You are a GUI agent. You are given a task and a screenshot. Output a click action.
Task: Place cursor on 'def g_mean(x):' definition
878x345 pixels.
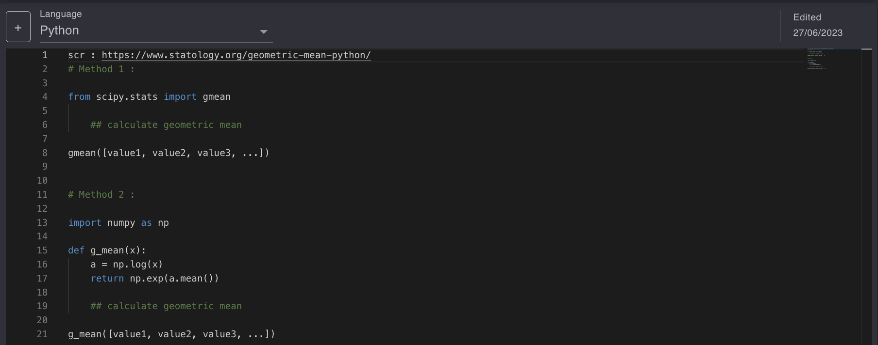coord(107,251)
